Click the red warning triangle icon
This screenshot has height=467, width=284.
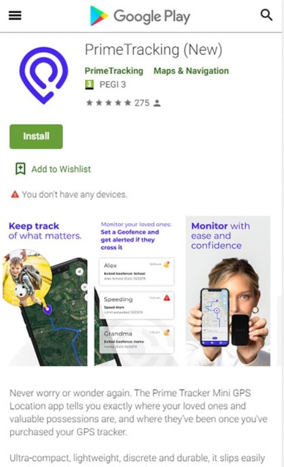pyautogui.click(x=15, y=194)
